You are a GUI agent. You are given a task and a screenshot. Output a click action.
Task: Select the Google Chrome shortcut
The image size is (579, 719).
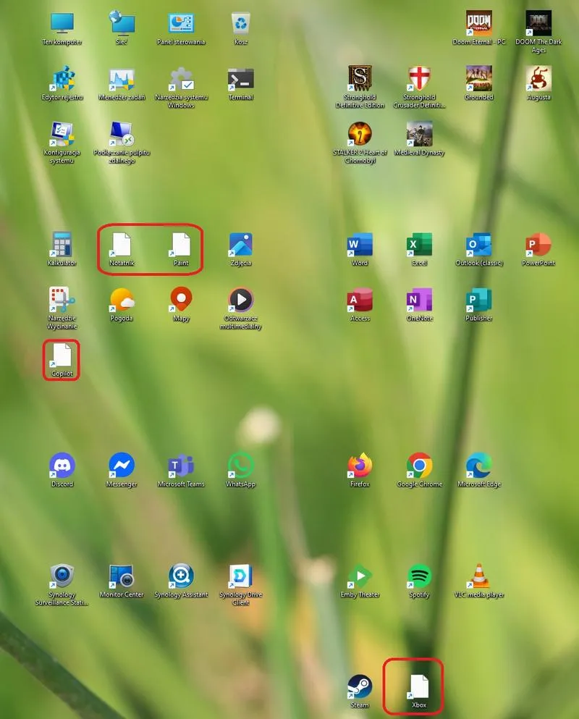(x=419, y=466)
